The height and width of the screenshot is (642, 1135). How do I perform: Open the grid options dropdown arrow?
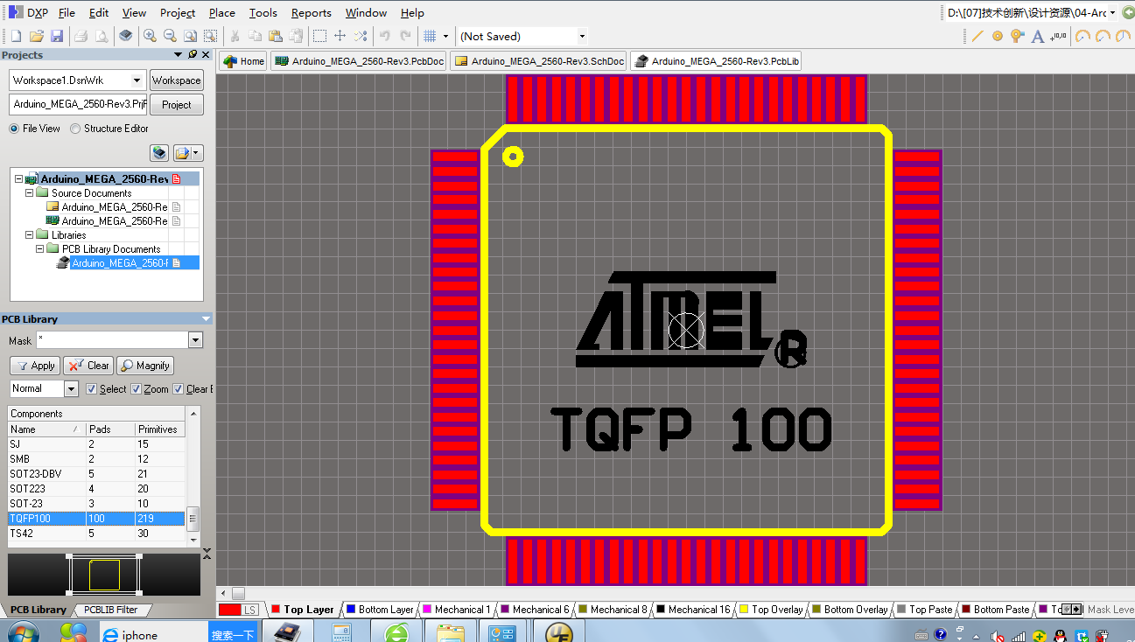click(445, 36)
